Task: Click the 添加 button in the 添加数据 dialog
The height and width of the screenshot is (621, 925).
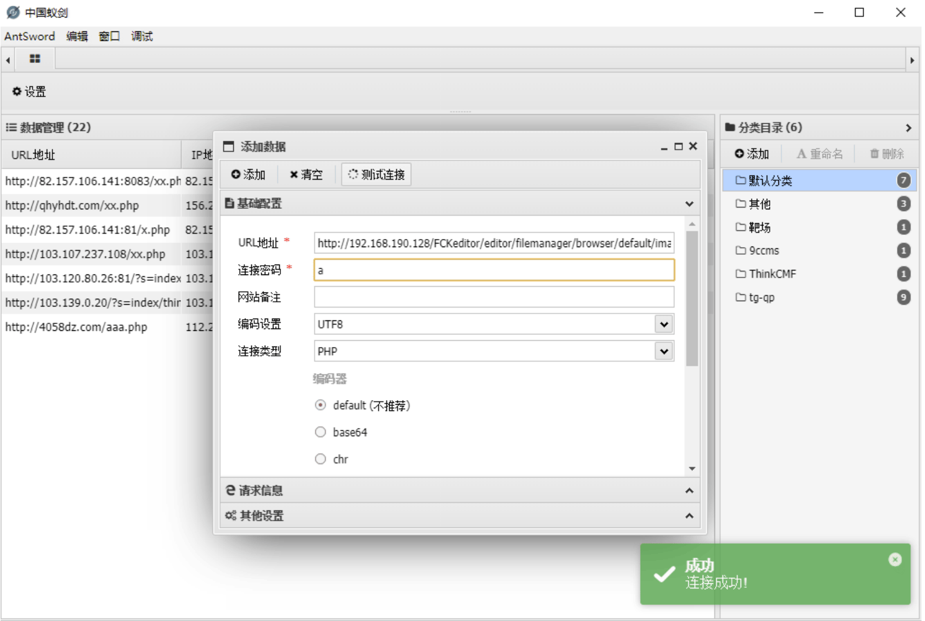Action: pyautogui.click(x=248, y=174)
